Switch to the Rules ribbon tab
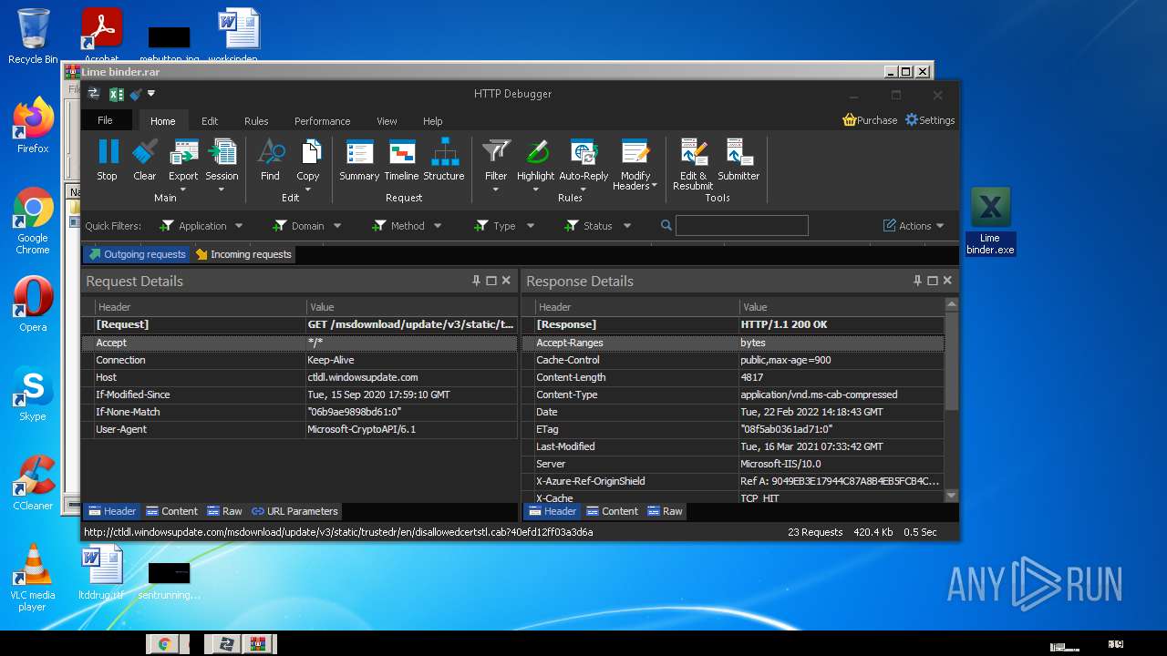 256,121
